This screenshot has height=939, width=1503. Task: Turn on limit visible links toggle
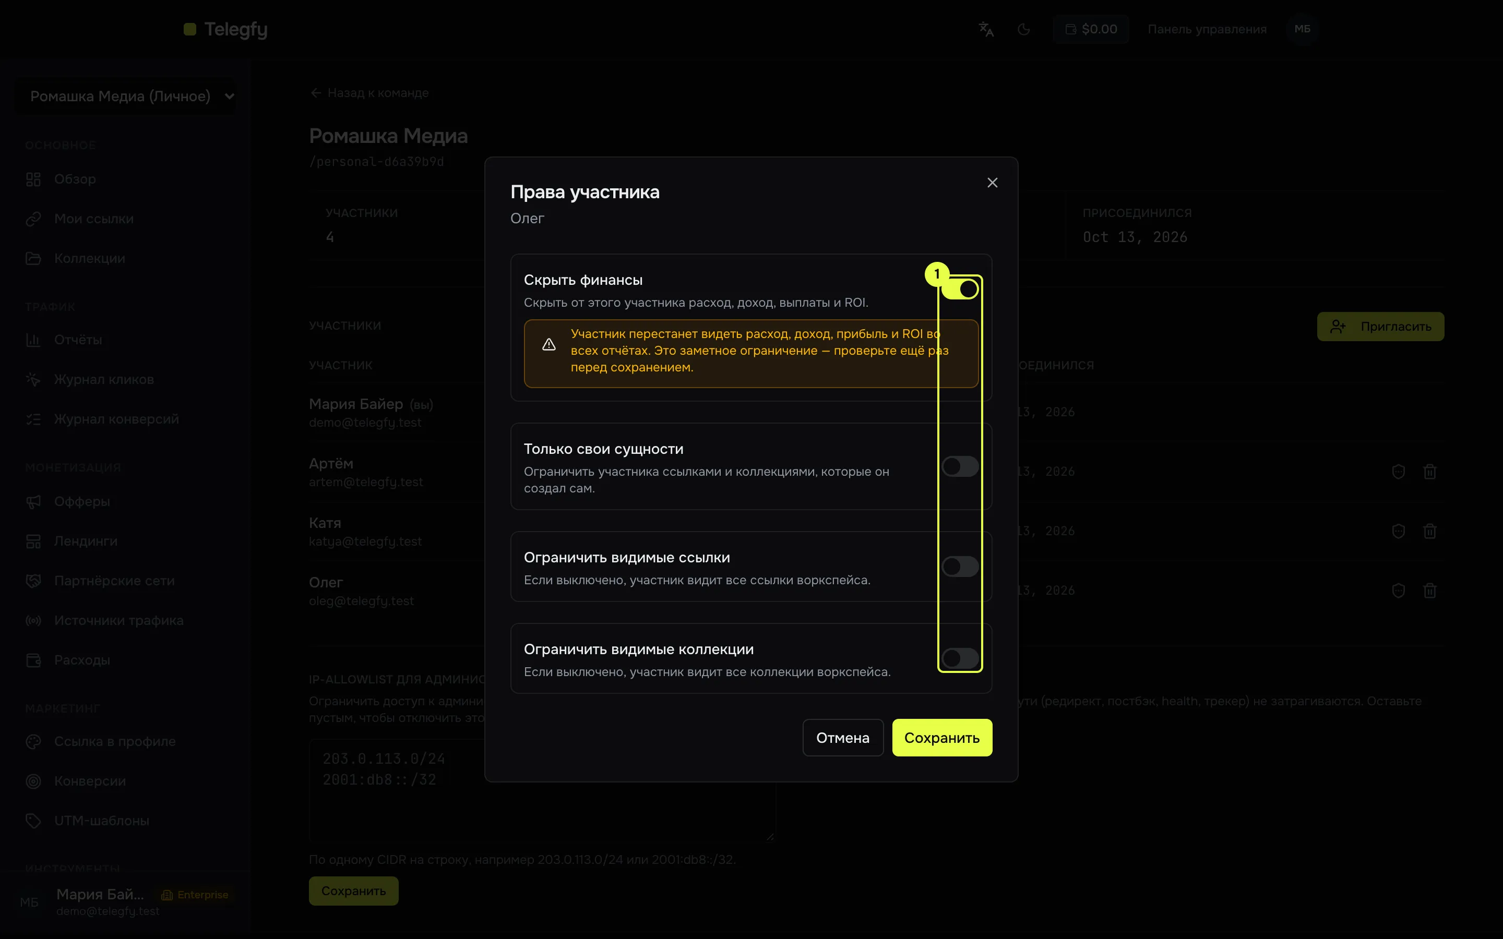(960, 567)
